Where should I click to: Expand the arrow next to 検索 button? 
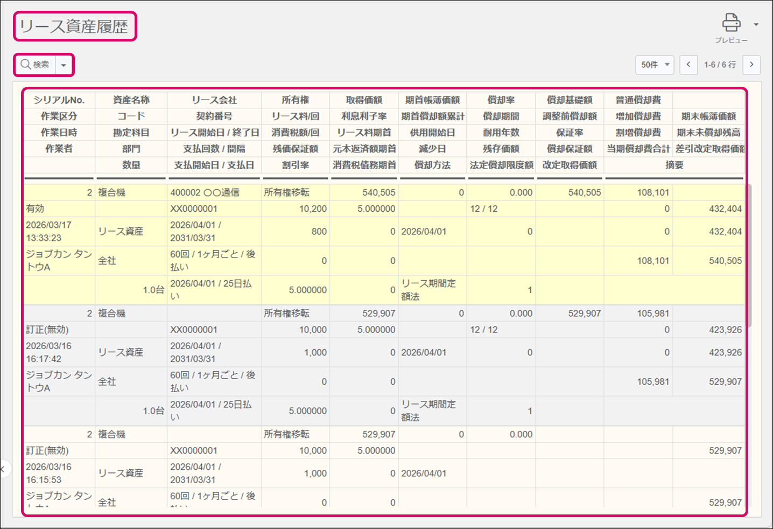coord(64,65)
